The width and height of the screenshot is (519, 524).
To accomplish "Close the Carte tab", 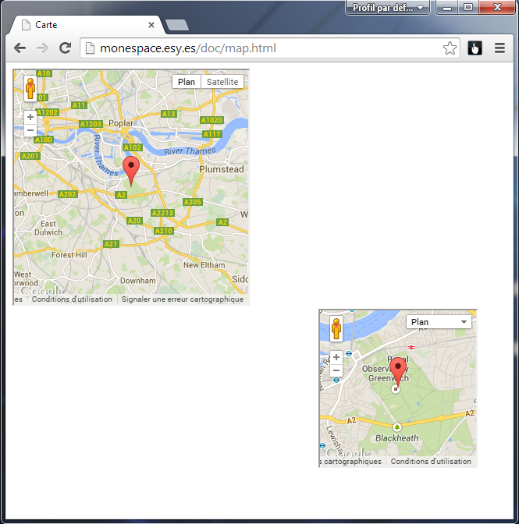I will coord(151,25).
